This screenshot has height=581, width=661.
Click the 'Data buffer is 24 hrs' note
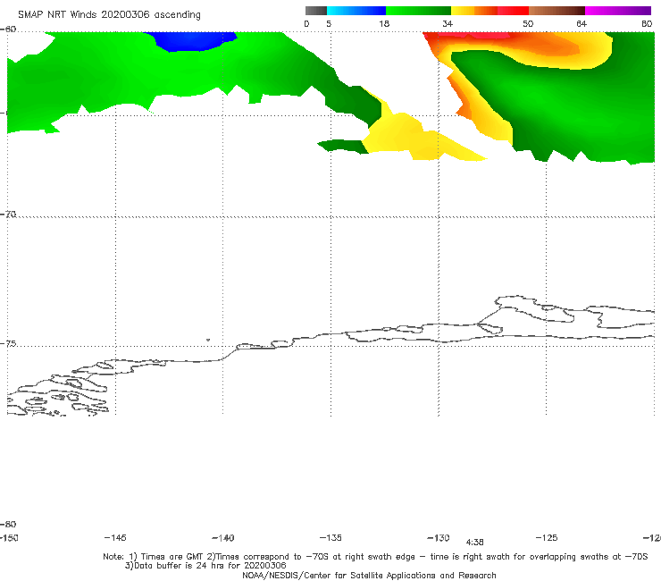point(205,566)
